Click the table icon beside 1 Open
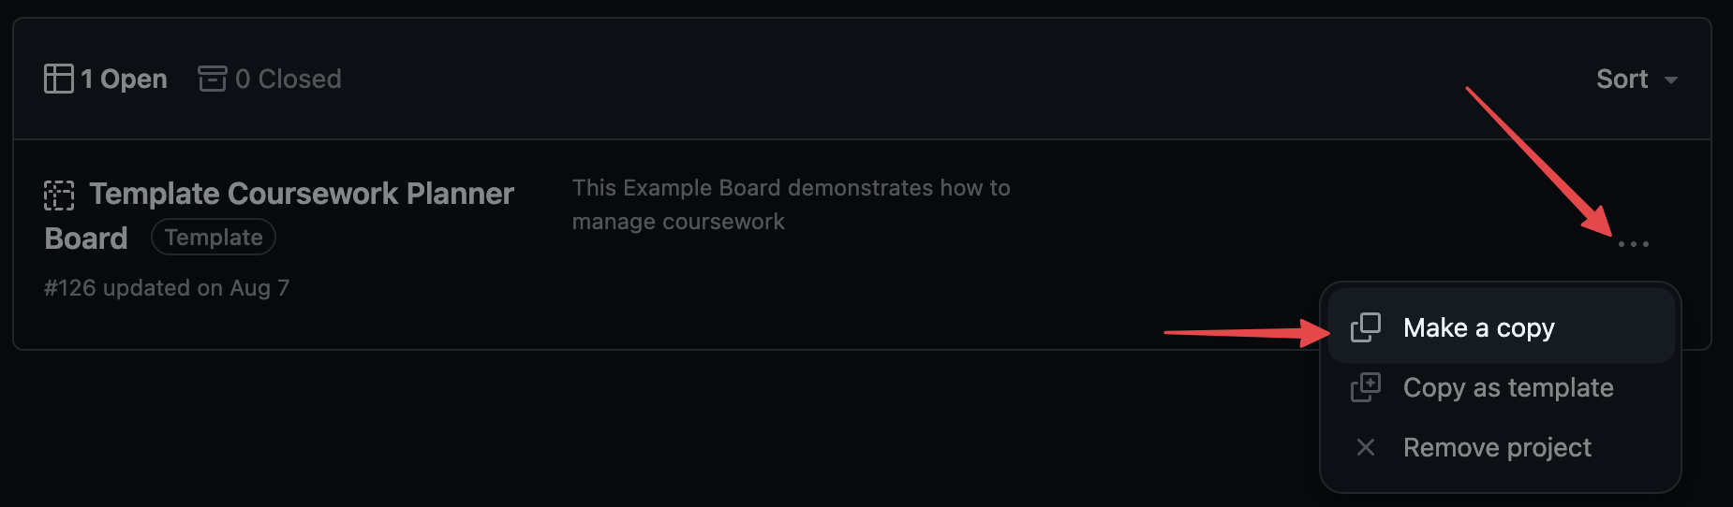This screenshot has width=1733, height=507. tap(58, 79)
